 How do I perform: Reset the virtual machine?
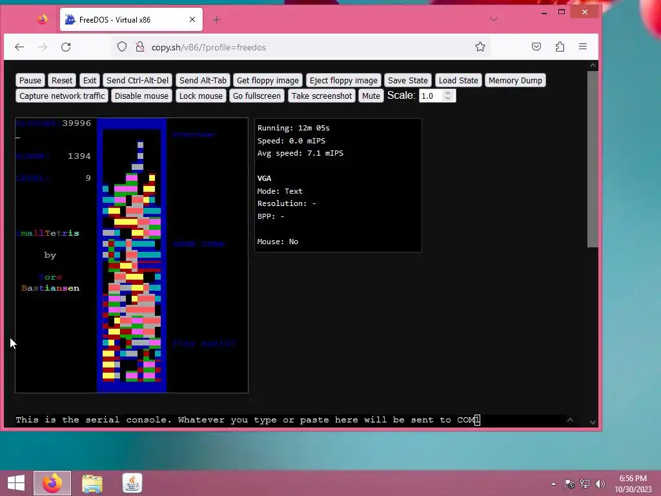click(x=61, y=80)
